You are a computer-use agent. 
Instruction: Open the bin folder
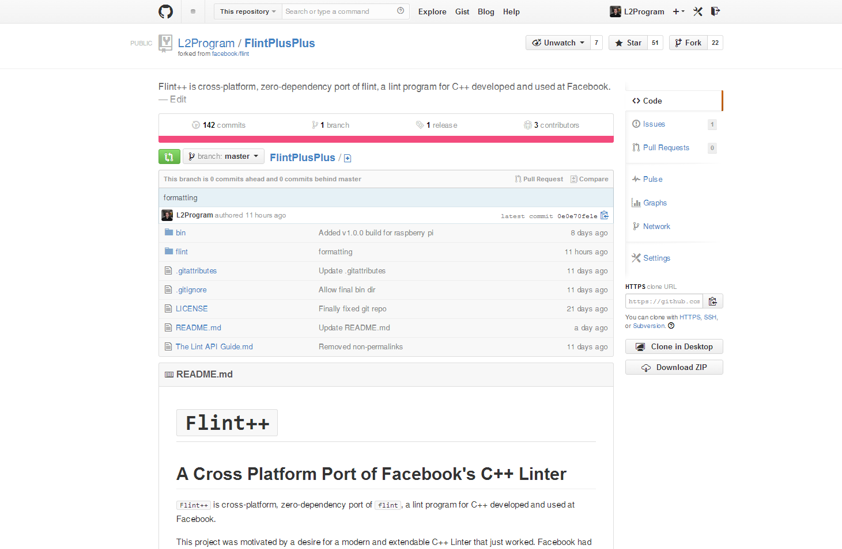[x=180, y=232]
